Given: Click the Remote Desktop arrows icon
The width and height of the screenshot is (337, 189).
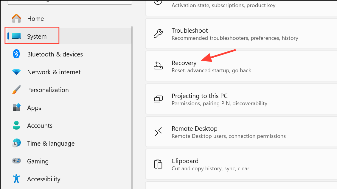Looking at the screenshot, I should click(158, 132).
